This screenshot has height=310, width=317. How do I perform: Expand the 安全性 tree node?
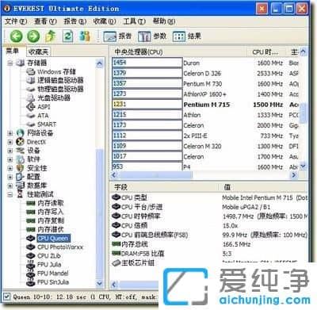click(x=10, y=168)
